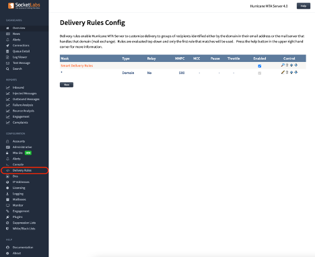Open Dns configuration page
The image size is (315, 257).
click(x=15, y=176)
